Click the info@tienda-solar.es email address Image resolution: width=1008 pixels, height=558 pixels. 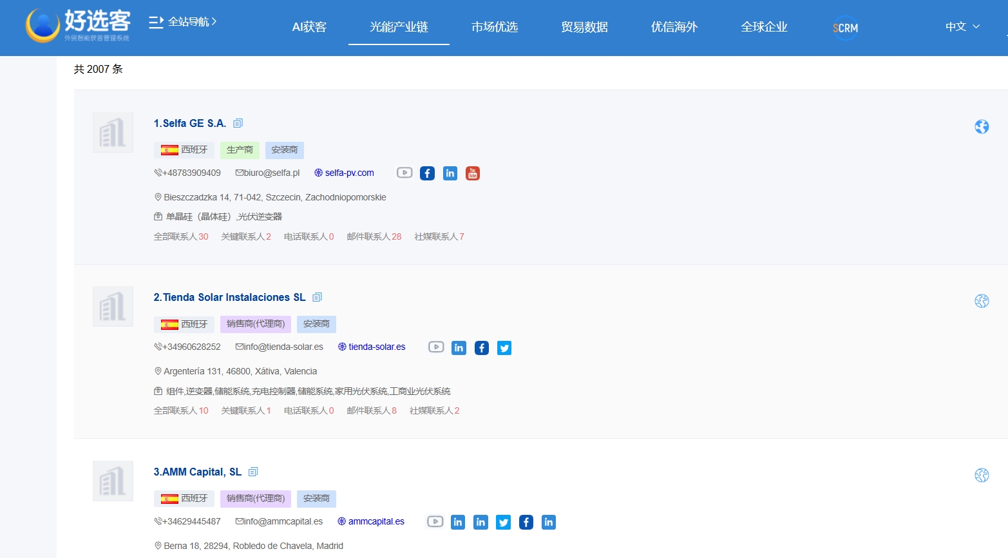279,347
